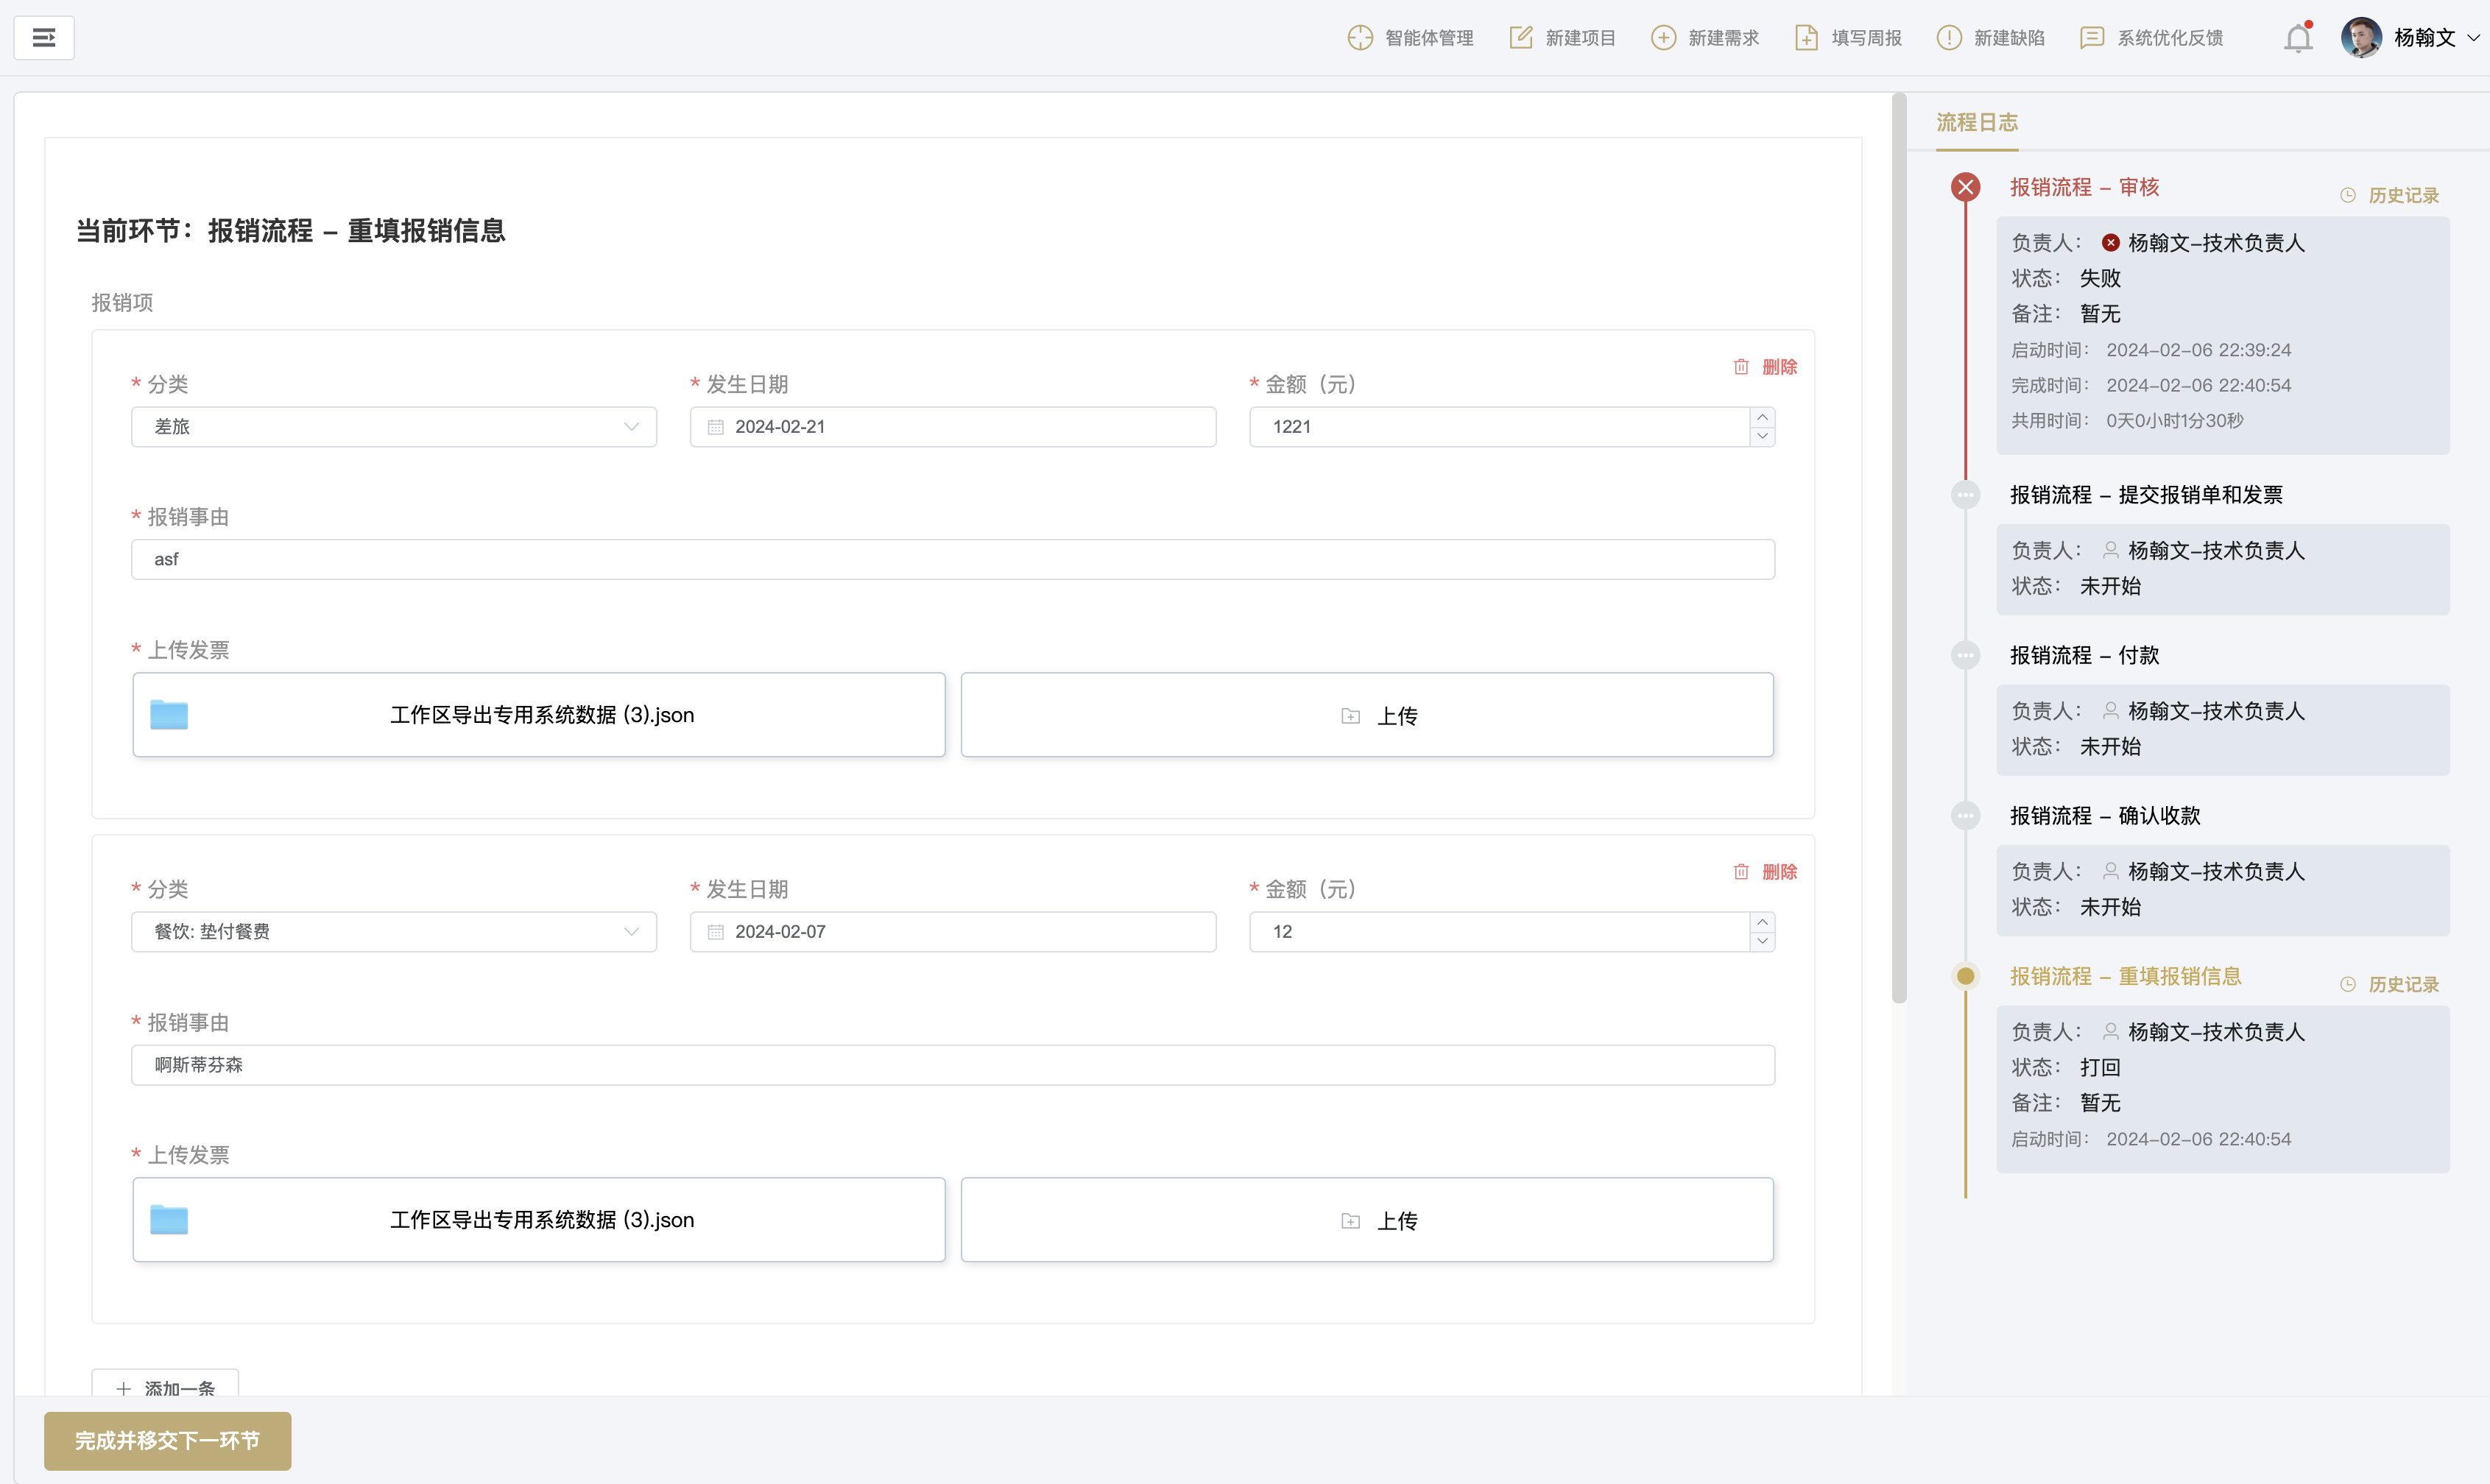This screenshot has width=2490, height=1484.
Task: Decrease the 12 amount with down stepper
Action: coord(1763,942)
